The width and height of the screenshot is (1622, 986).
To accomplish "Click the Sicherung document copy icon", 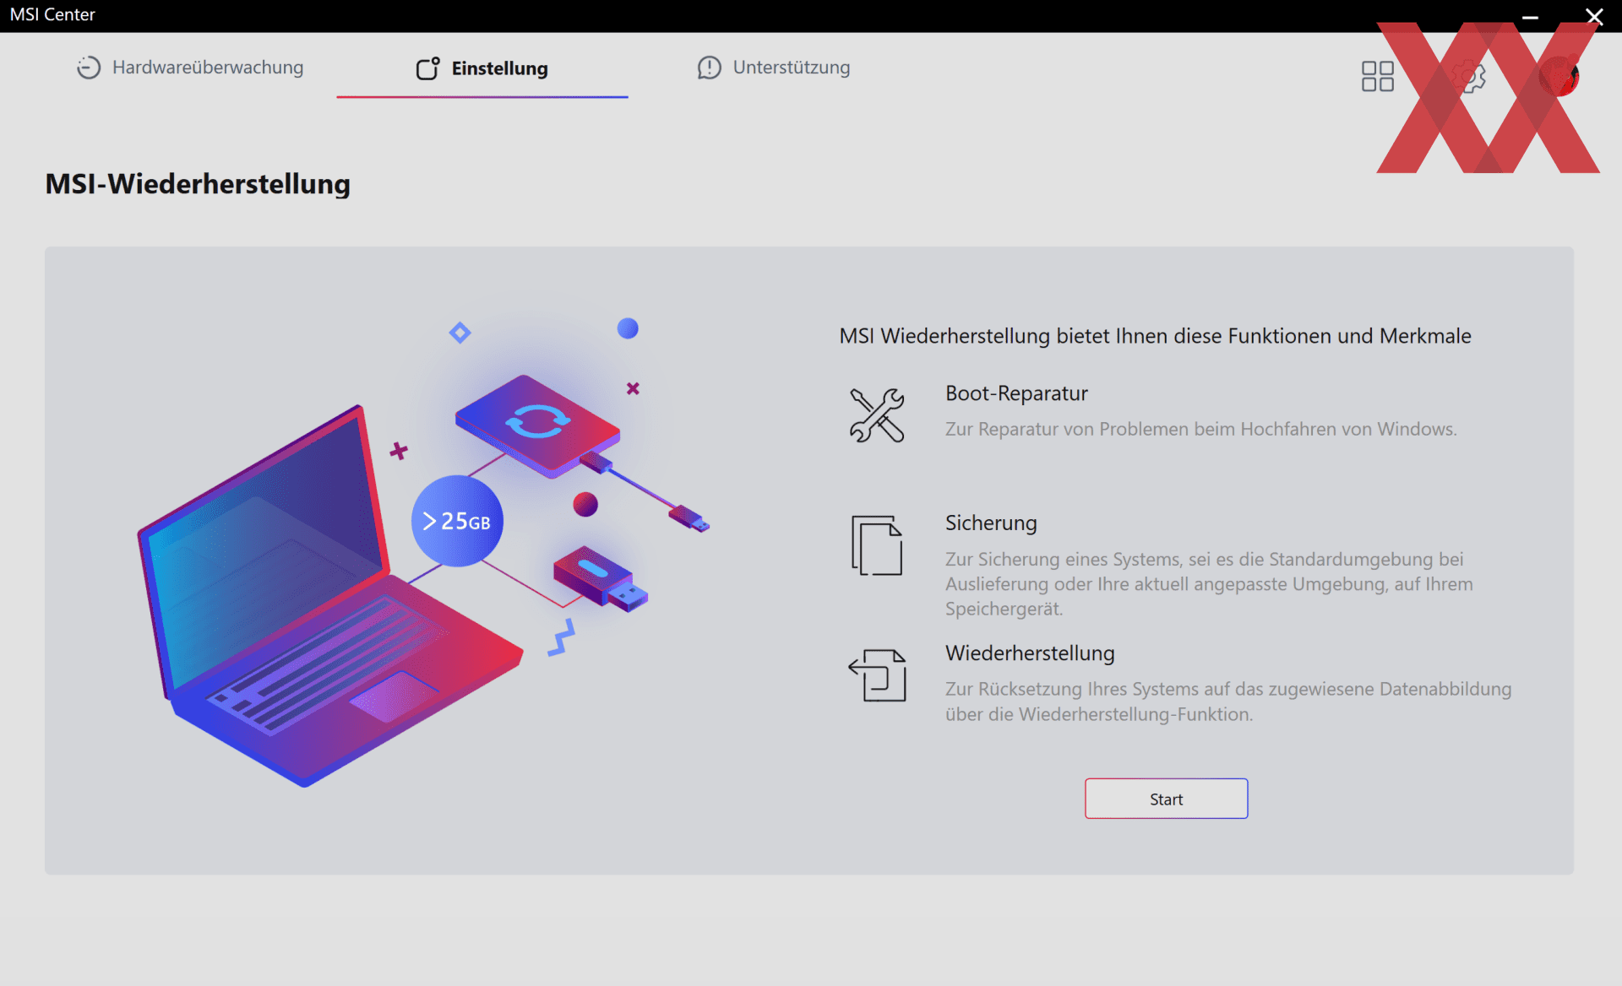I will pyautogui.click(x=877, y=545).
